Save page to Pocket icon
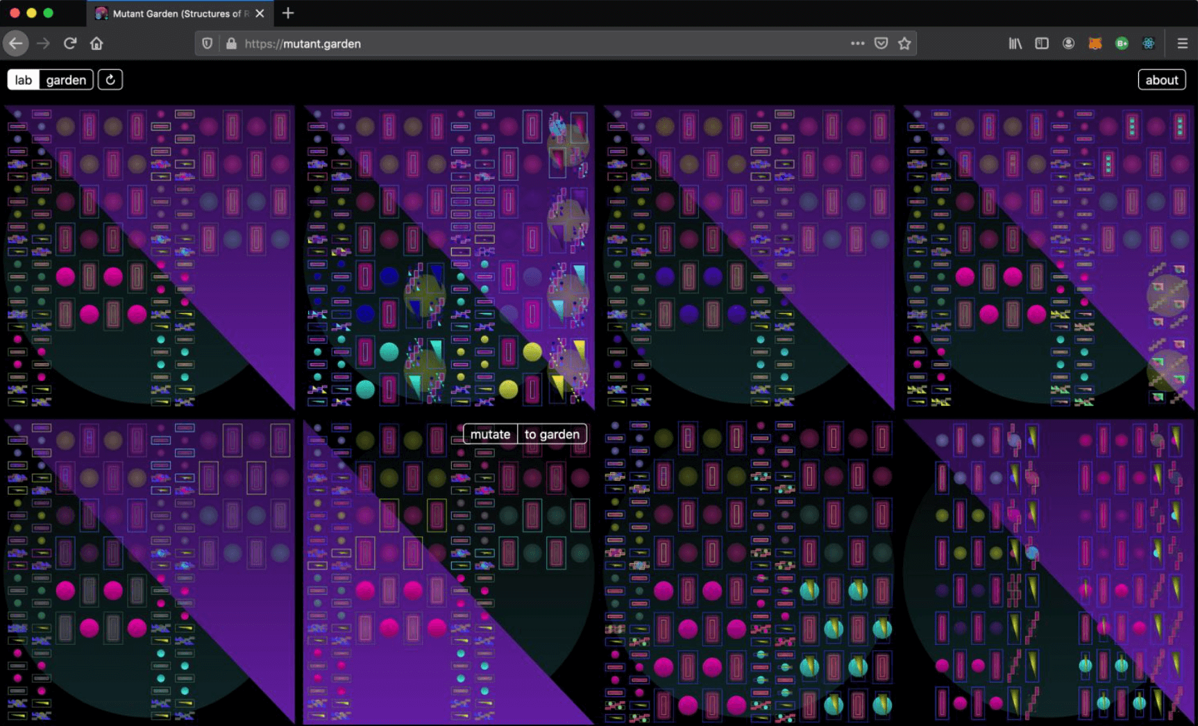1198x726 pixels. pyautogui.click(x=881, y=44)
